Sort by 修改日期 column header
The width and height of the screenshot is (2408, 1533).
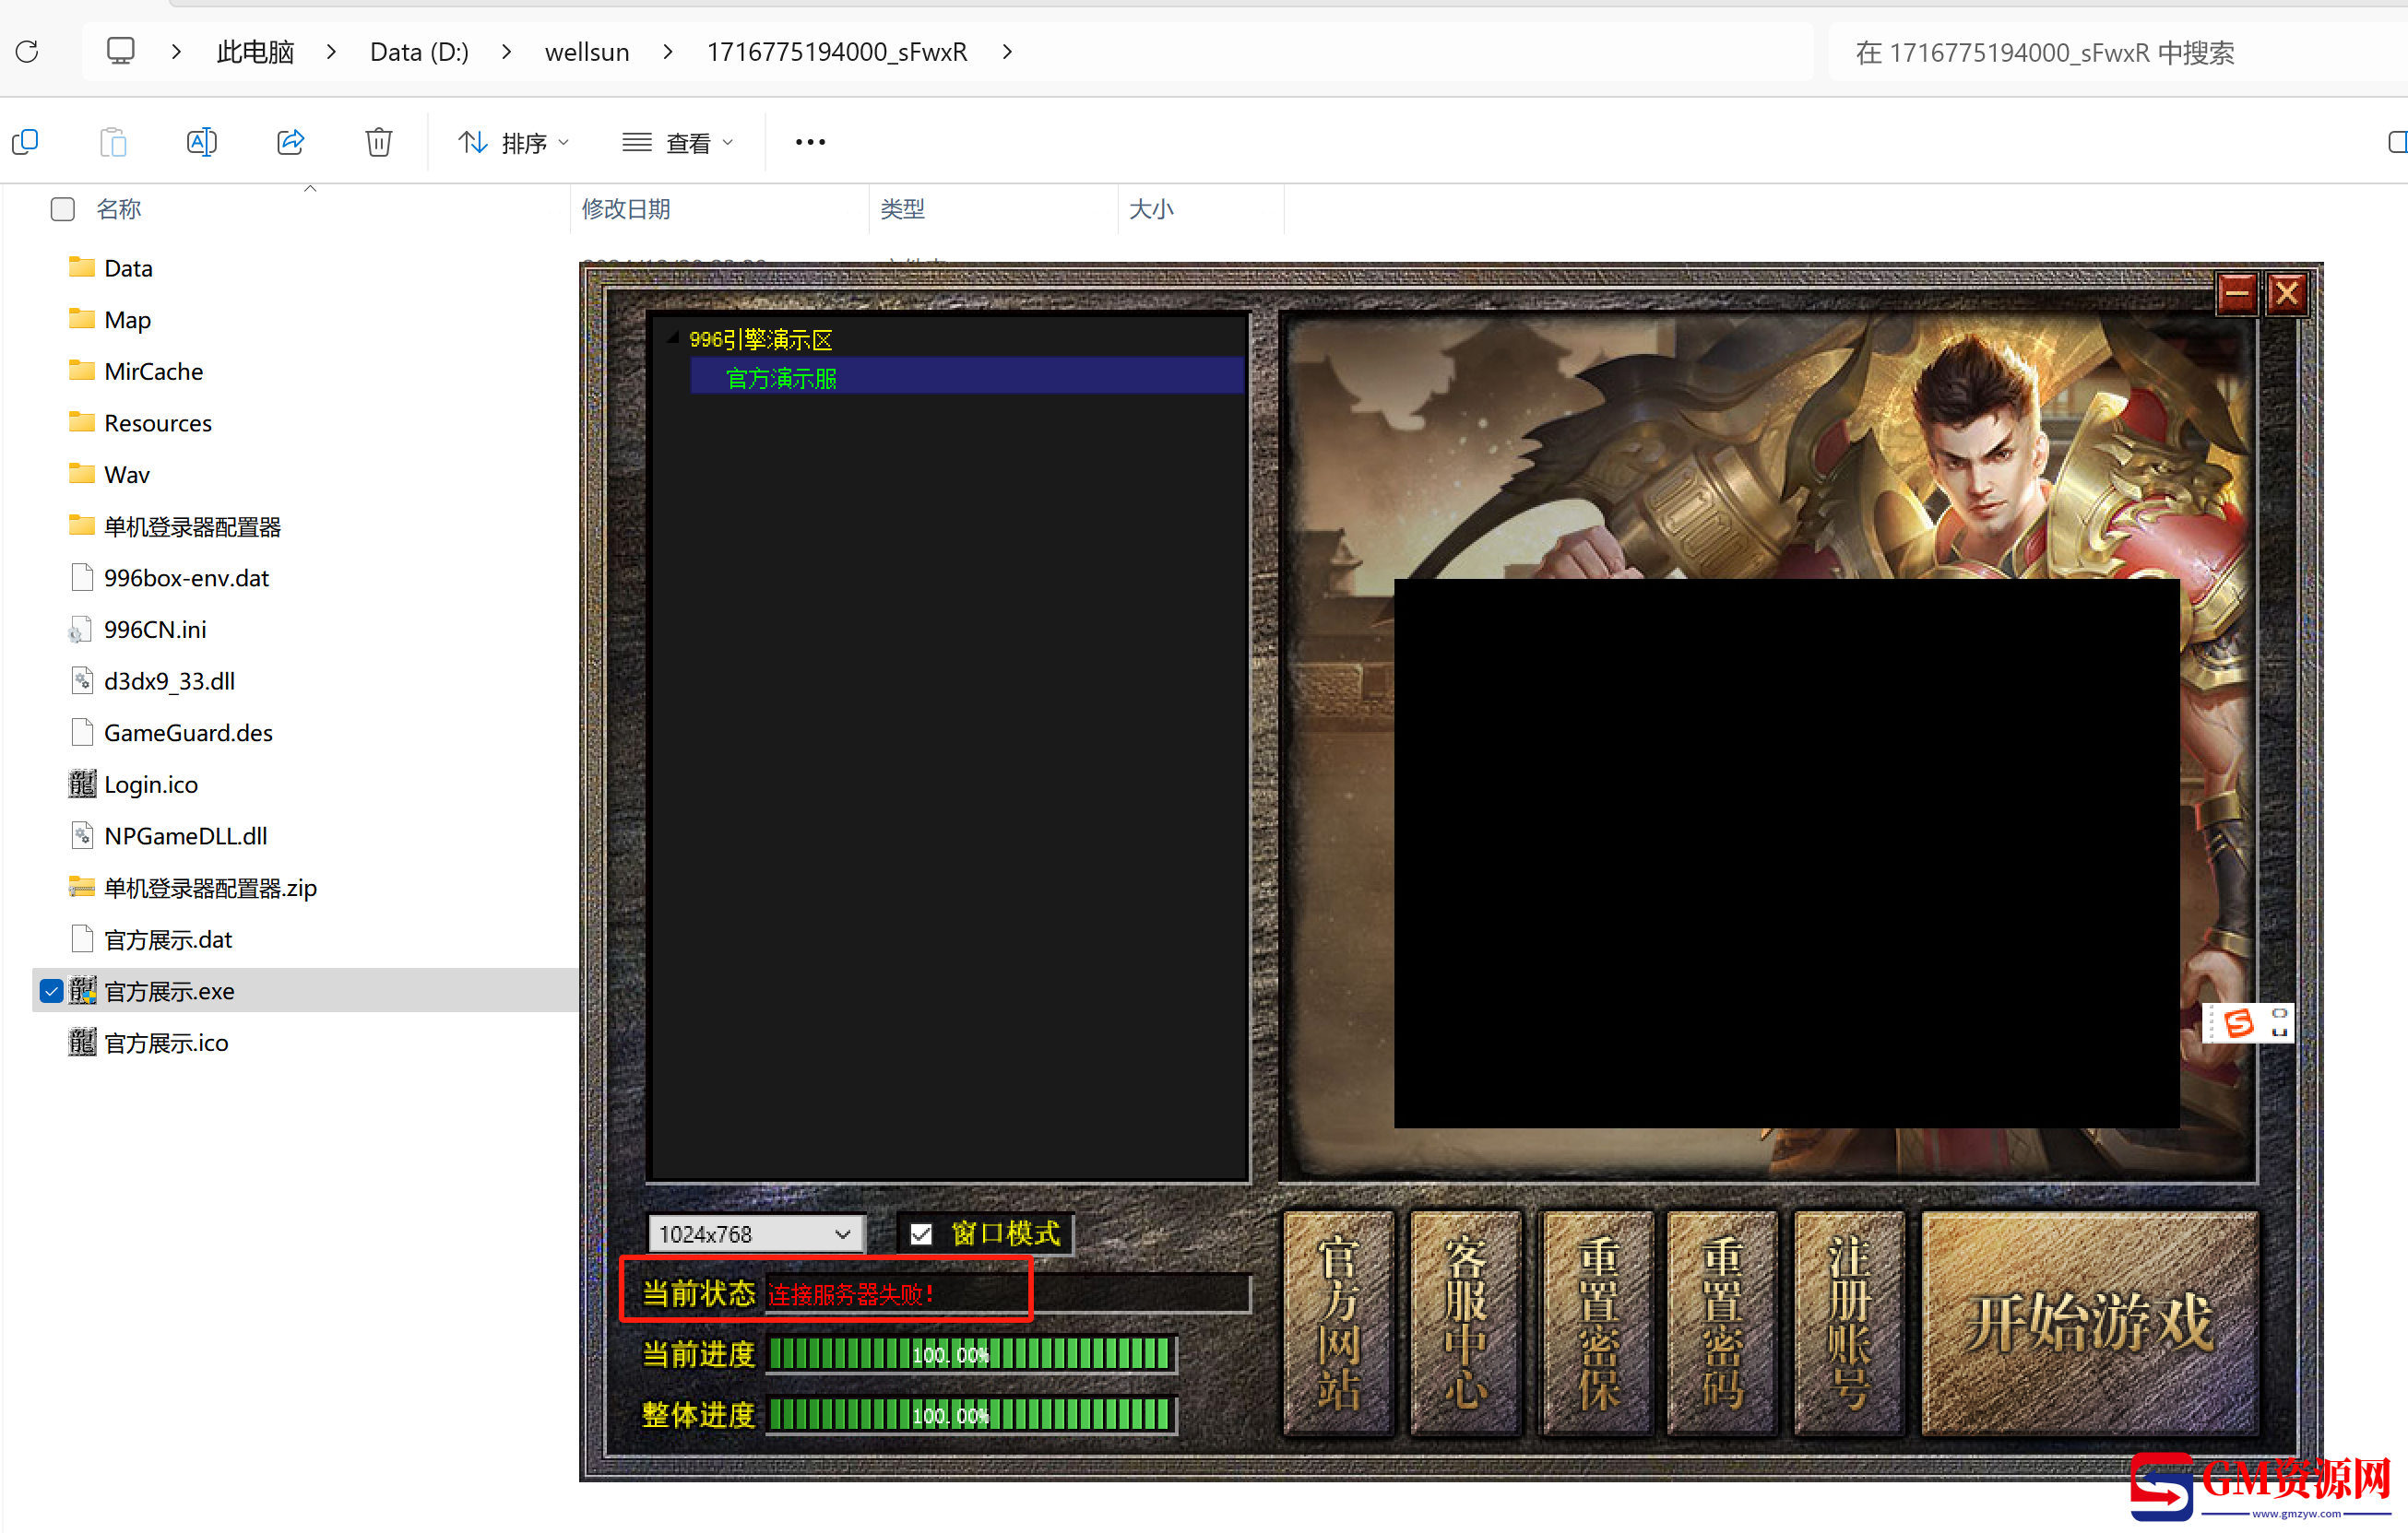point(626,209)
